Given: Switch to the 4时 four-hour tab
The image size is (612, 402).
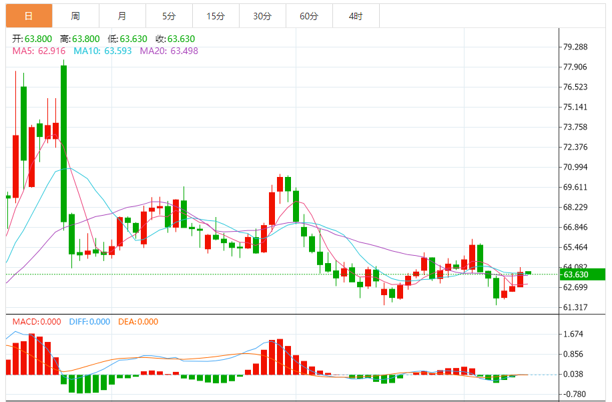Looking at the screenshot, I should 356,16.
